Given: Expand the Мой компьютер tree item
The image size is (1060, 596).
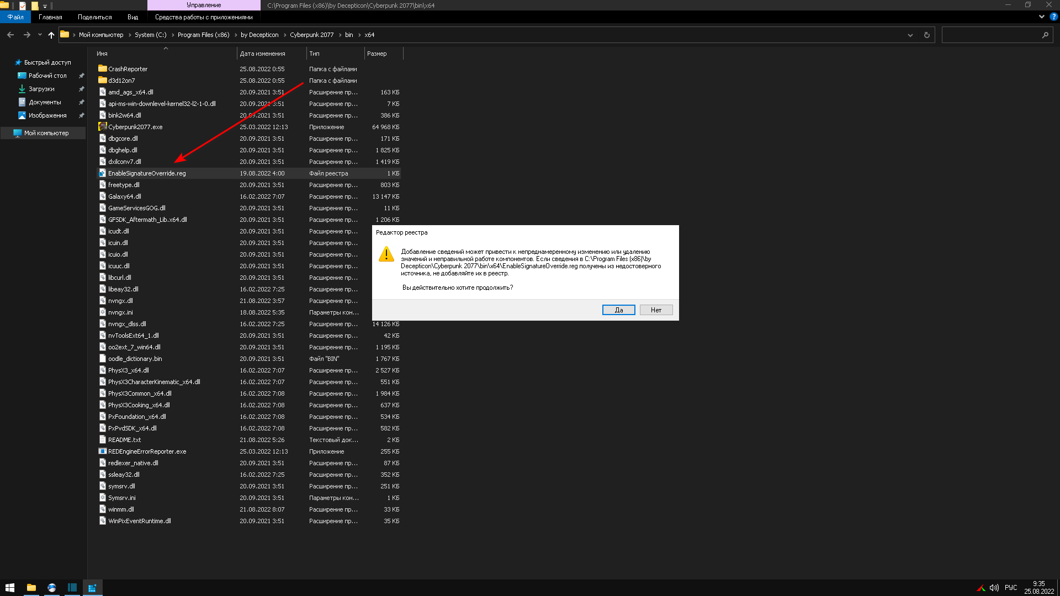Looking at the screenshot, I should 6,132.
